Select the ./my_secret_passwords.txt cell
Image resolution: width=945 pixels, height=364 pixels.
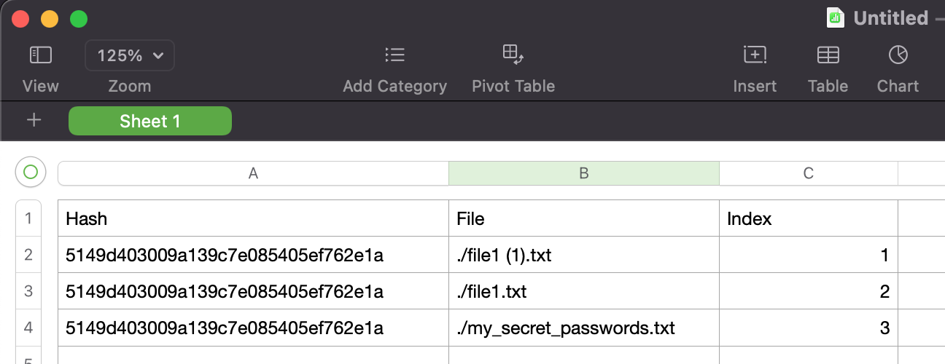[x=583, y=328]
